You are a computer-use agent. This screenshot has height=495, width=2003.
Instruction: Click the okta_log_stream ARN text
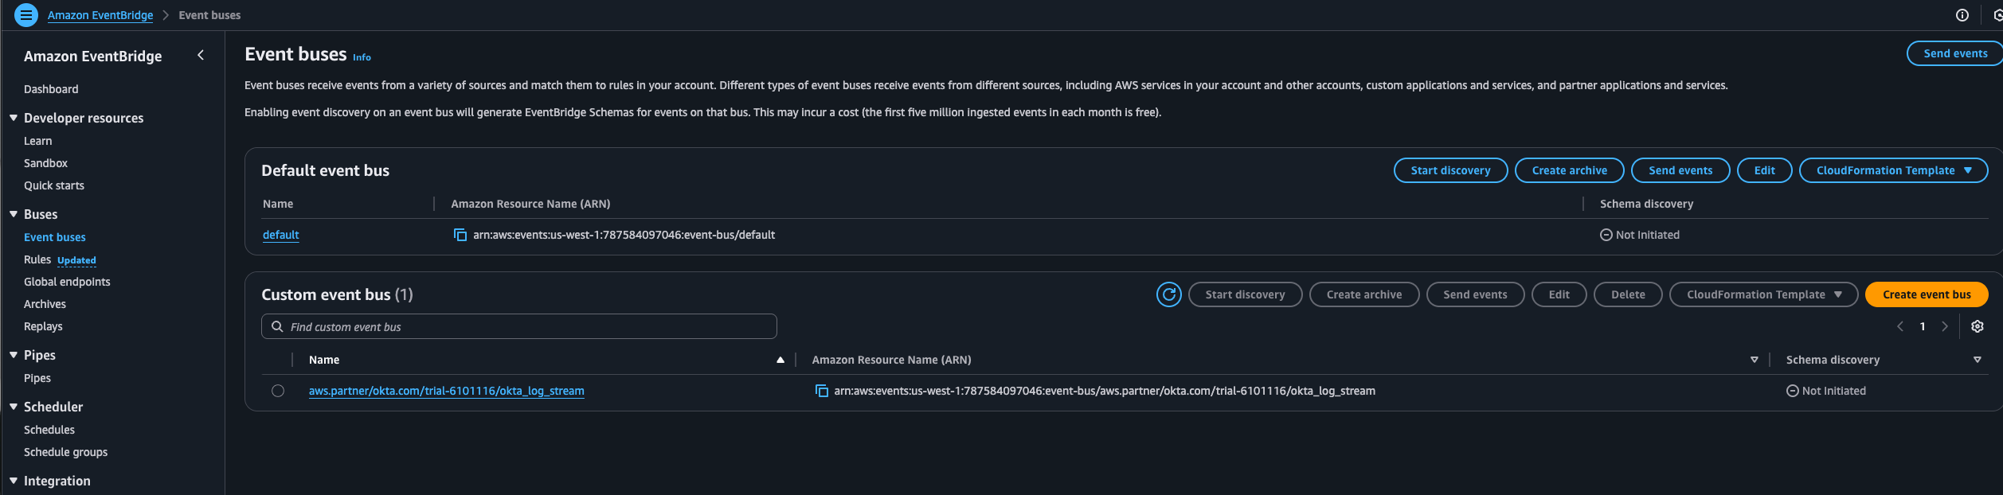[1105, 391]
